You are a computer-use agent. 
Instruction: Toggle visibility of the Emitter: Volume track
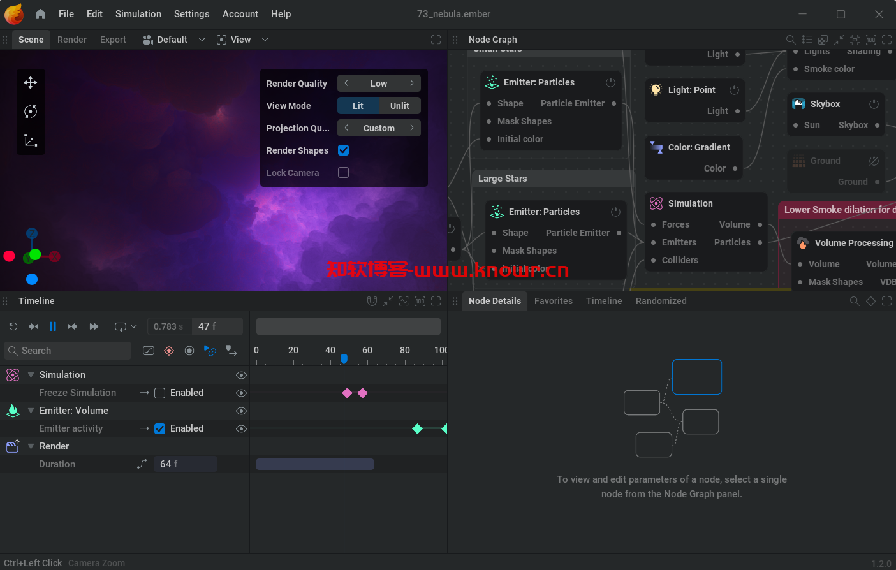coord(241,411)
